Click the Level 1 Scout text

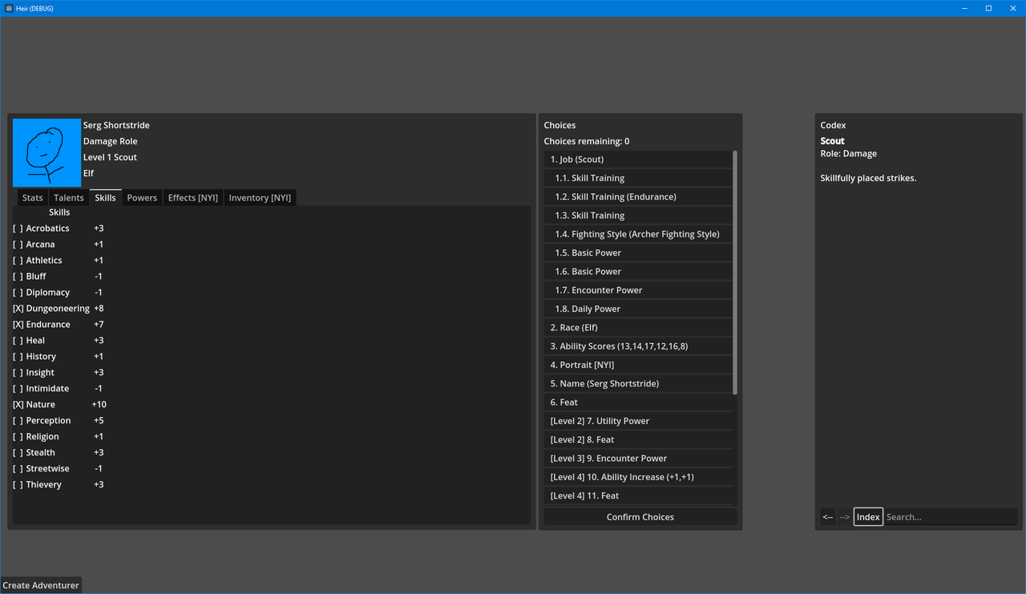110,158
